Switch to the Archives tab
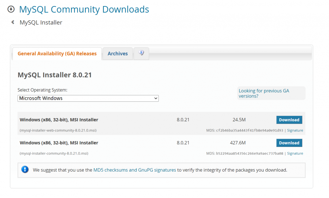This screenshot has width=329, height=198. [x=118, y=53]
